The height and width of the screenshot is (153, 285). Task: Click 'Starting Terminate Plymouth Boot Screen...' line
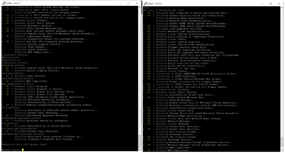click(45, 139)
